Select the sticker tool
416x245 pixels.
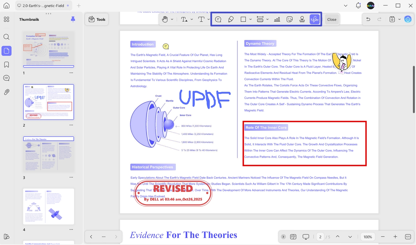point(290,19)
